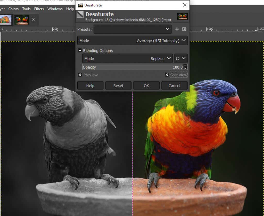Click the Reset button in the dialog

click(118, 85)
